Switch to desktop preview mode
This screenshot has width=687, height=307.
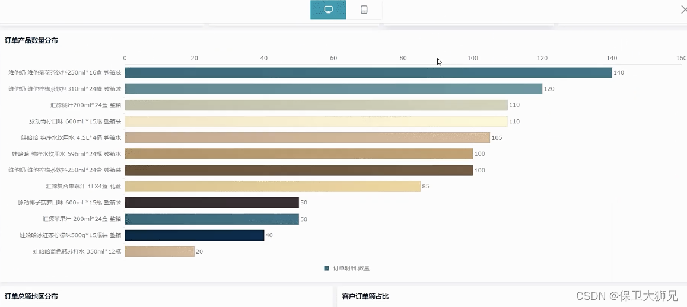pos(328,9)
